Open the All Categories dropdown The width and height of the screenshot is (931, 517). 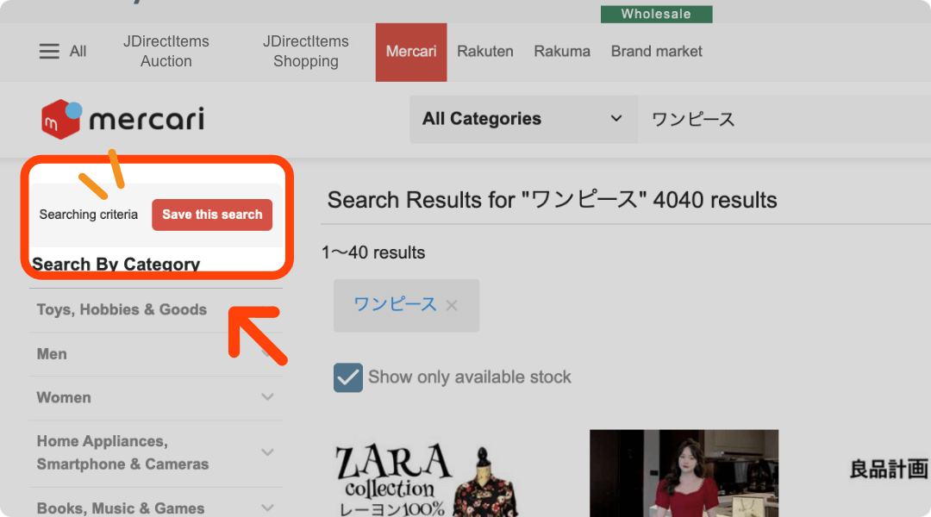523,119
